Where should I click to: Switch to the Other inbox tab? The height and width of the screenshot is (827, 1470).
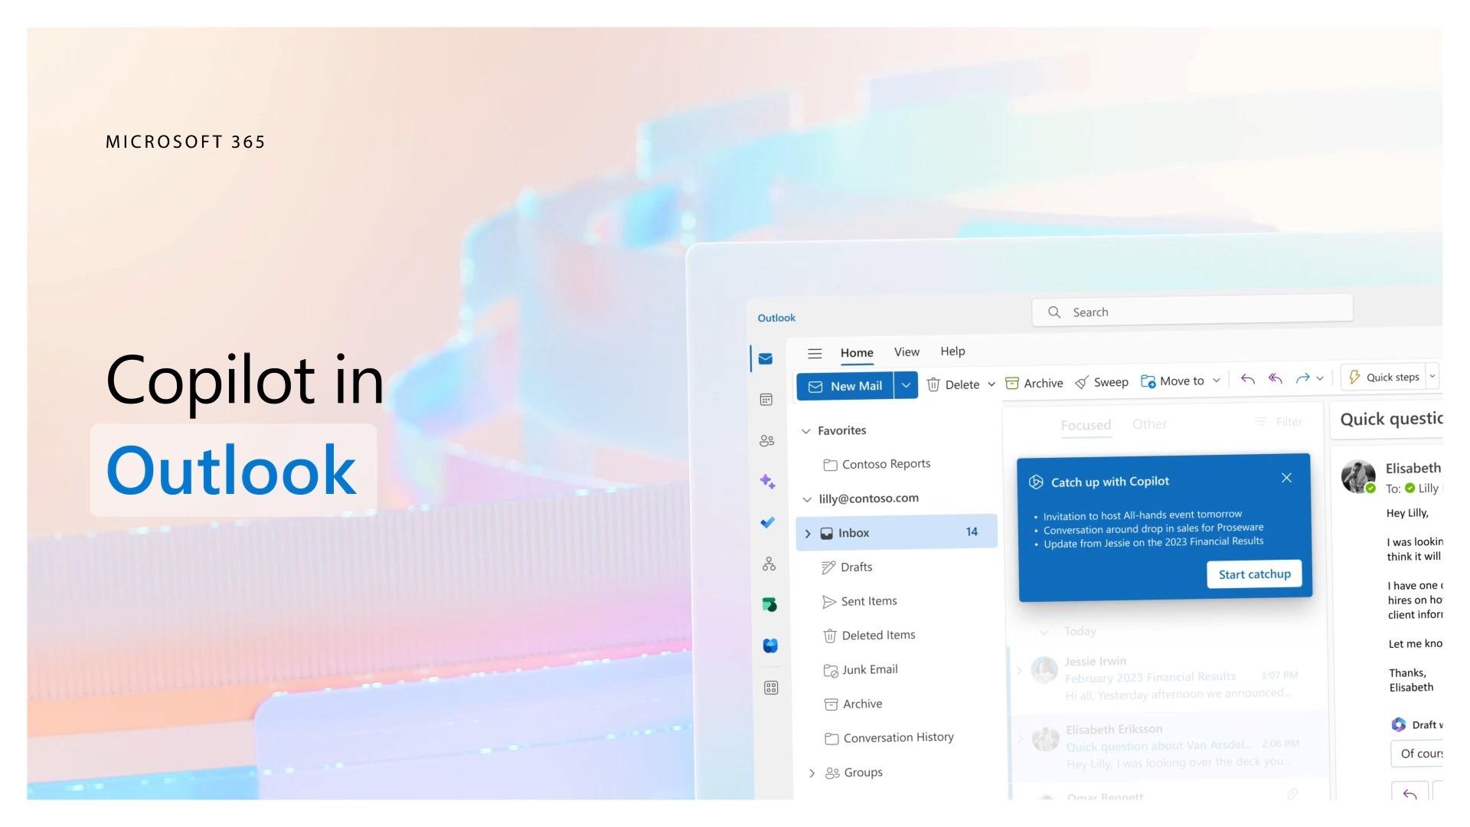[x=1149, y=423]
